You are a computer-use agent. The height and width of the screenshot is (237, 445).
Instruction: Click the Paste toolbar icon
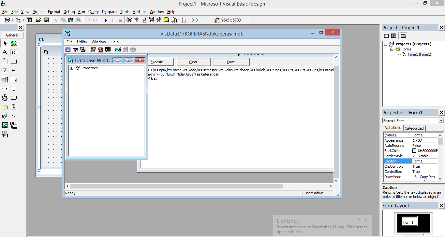coord(70,20)
